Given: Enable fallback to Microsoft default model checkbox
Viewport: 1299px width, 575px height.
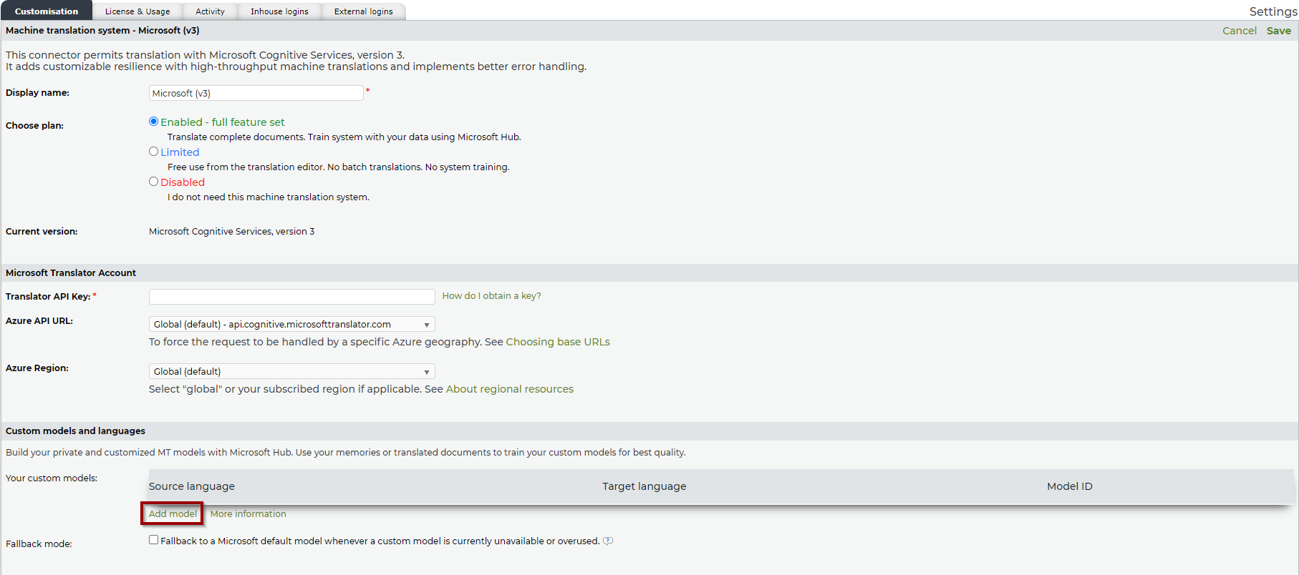Looking at the screenshot, I should (153, 540).
